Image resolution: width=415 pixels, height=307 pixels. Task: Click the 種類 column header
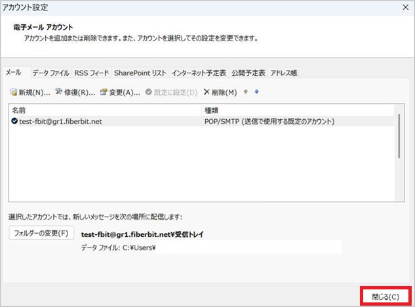click(x=298, y=110)
